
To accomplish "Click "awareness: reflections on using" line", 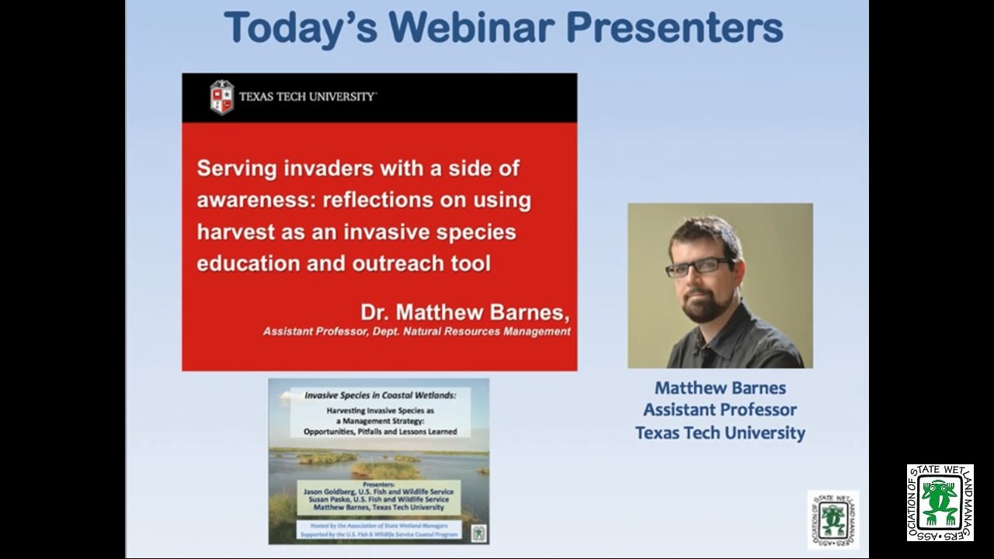I will coord(363,200).
